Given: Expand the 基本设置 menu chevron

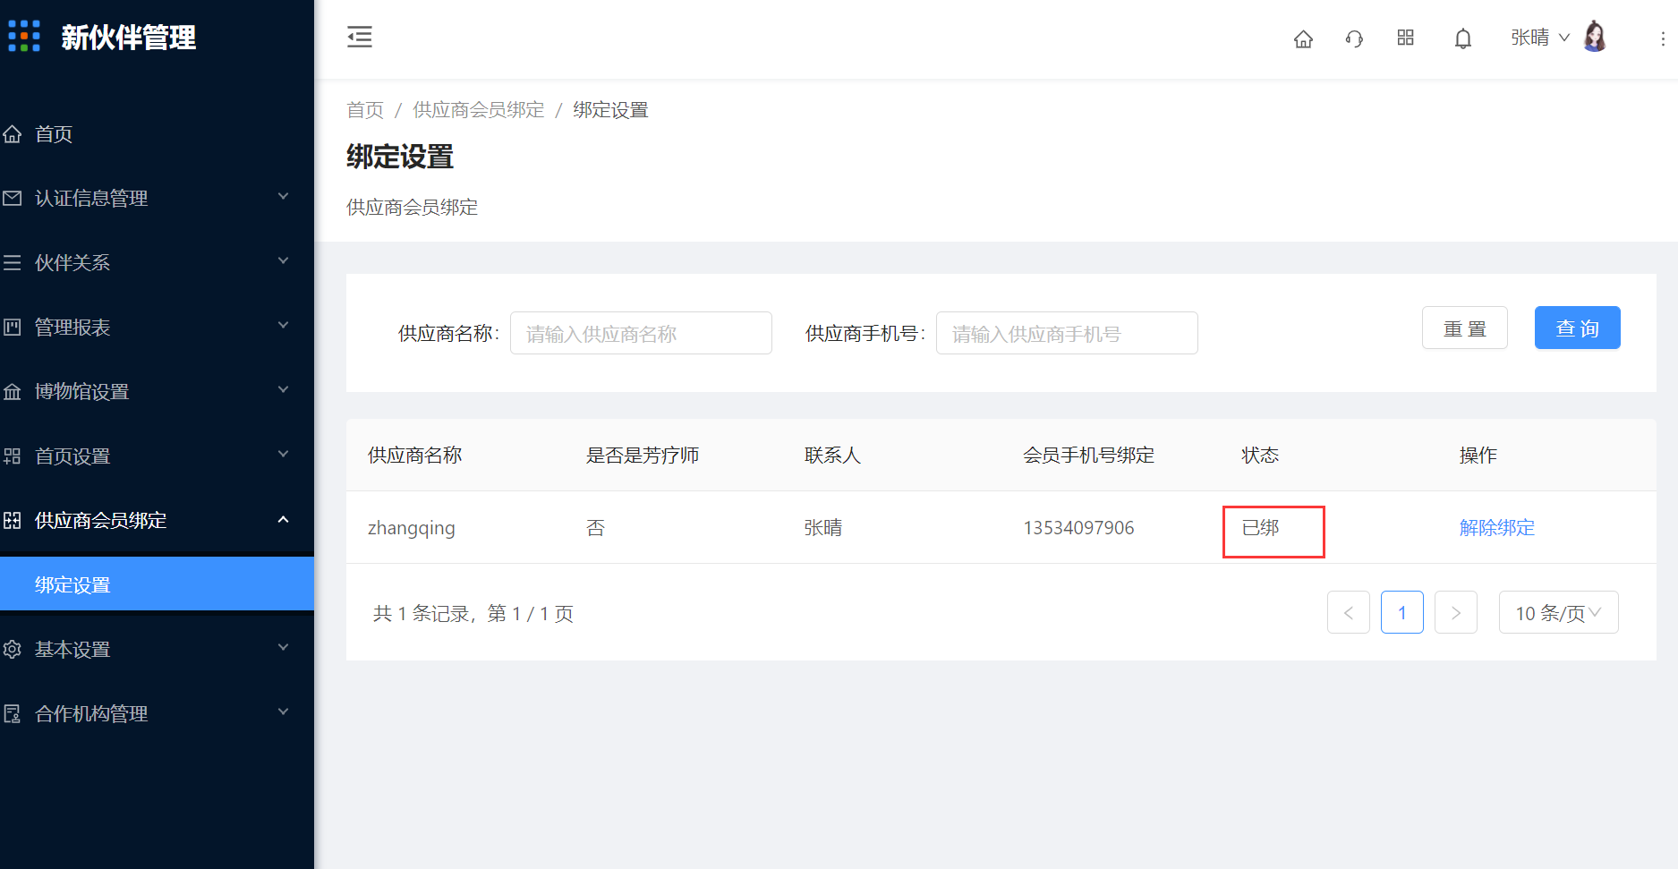Looking at the screenshot, I should point(283,648).
